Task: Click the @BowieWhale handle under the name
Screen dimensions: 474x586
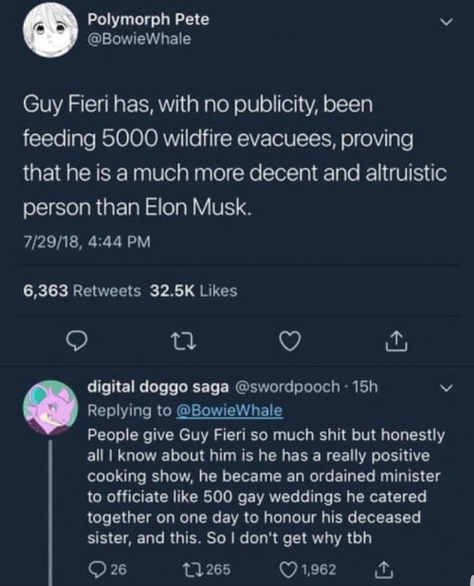Action: pyautogui.click(x=137, y=38)
